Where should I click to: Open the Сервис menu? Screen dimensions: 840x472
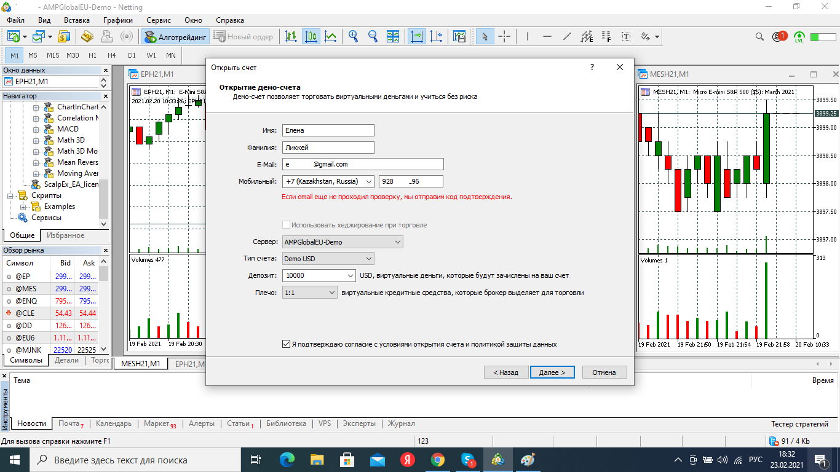click(x=159, y=20)
